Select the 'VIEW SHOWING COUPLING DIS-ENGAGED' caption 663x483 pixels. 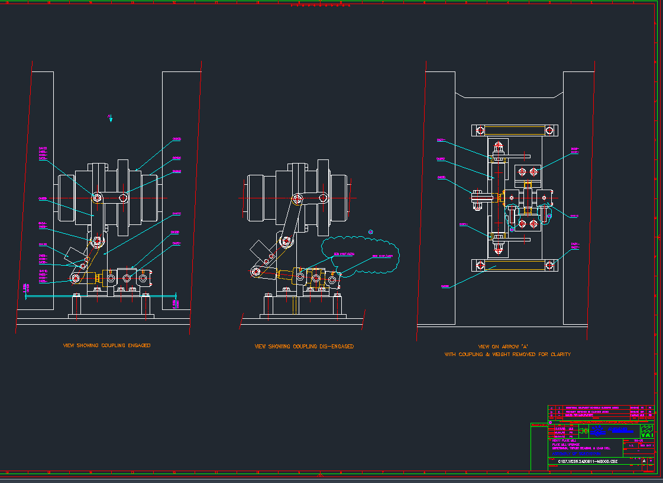[x=304, y=346]
